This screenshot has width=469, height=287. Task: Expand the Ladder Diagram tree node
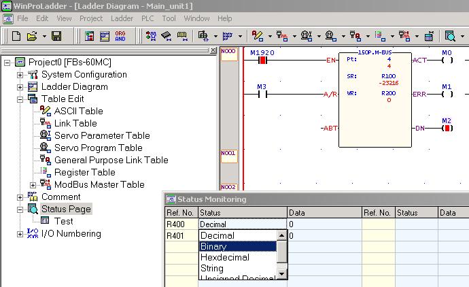[20, 87]
